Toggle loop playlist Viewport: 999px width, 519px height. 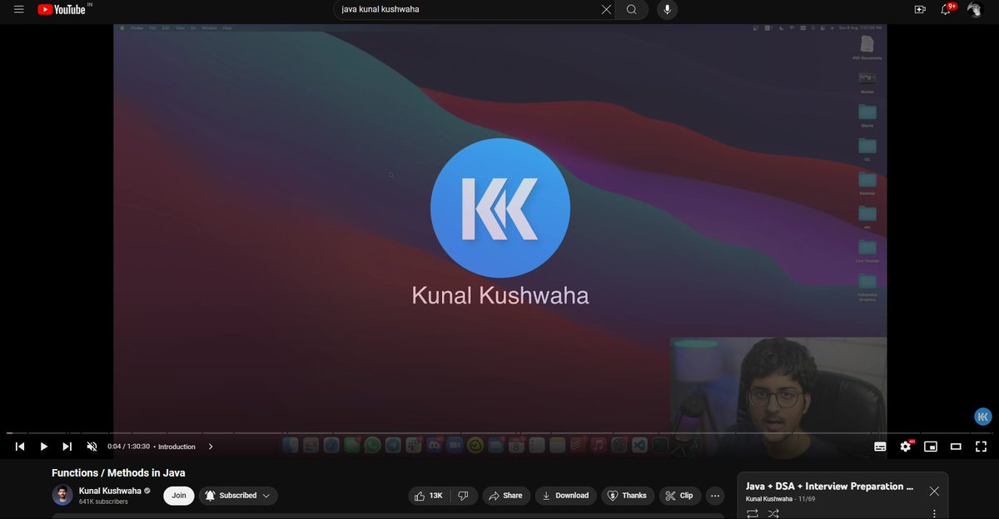coord(753,514)
